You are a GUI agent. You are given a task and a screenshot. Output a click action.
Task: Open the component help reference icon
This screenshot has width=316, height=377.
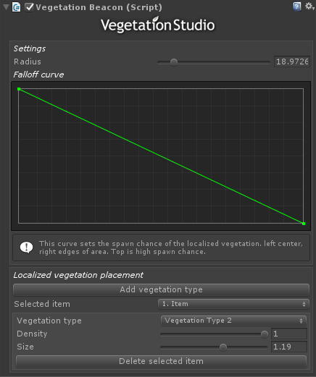(x=296, y=7)
